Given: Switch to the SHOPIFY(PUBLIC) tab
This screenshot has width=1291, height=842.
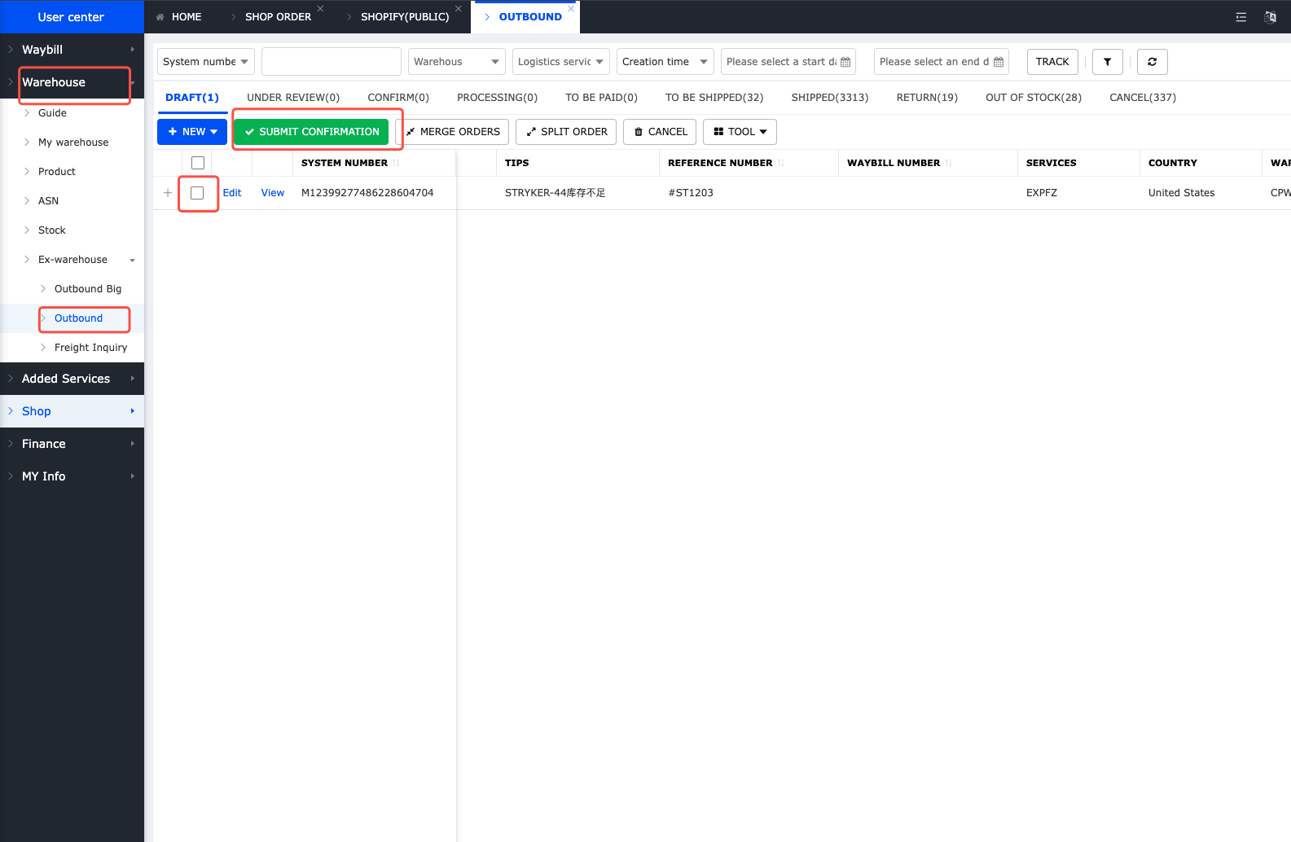Looking at the screenshot, I should click(404, 17).
